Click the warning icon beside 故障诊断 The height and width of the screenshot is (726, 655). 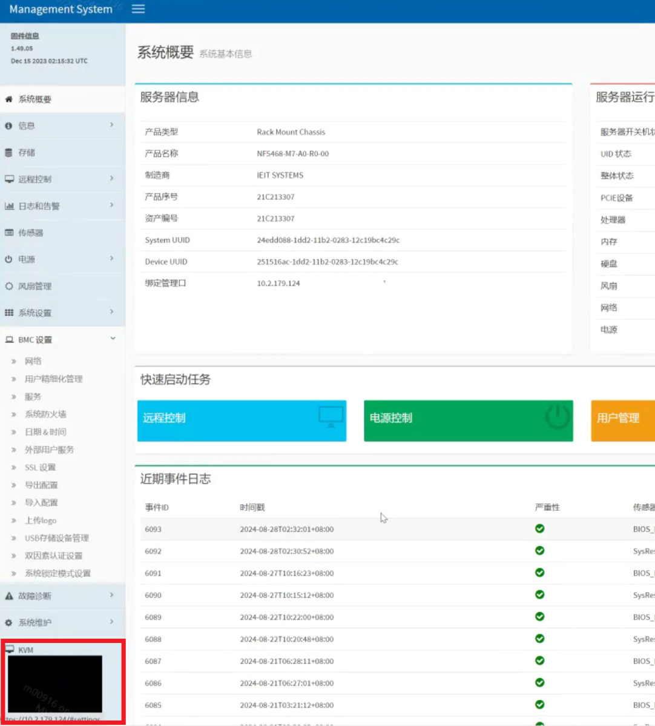(9, 596)
